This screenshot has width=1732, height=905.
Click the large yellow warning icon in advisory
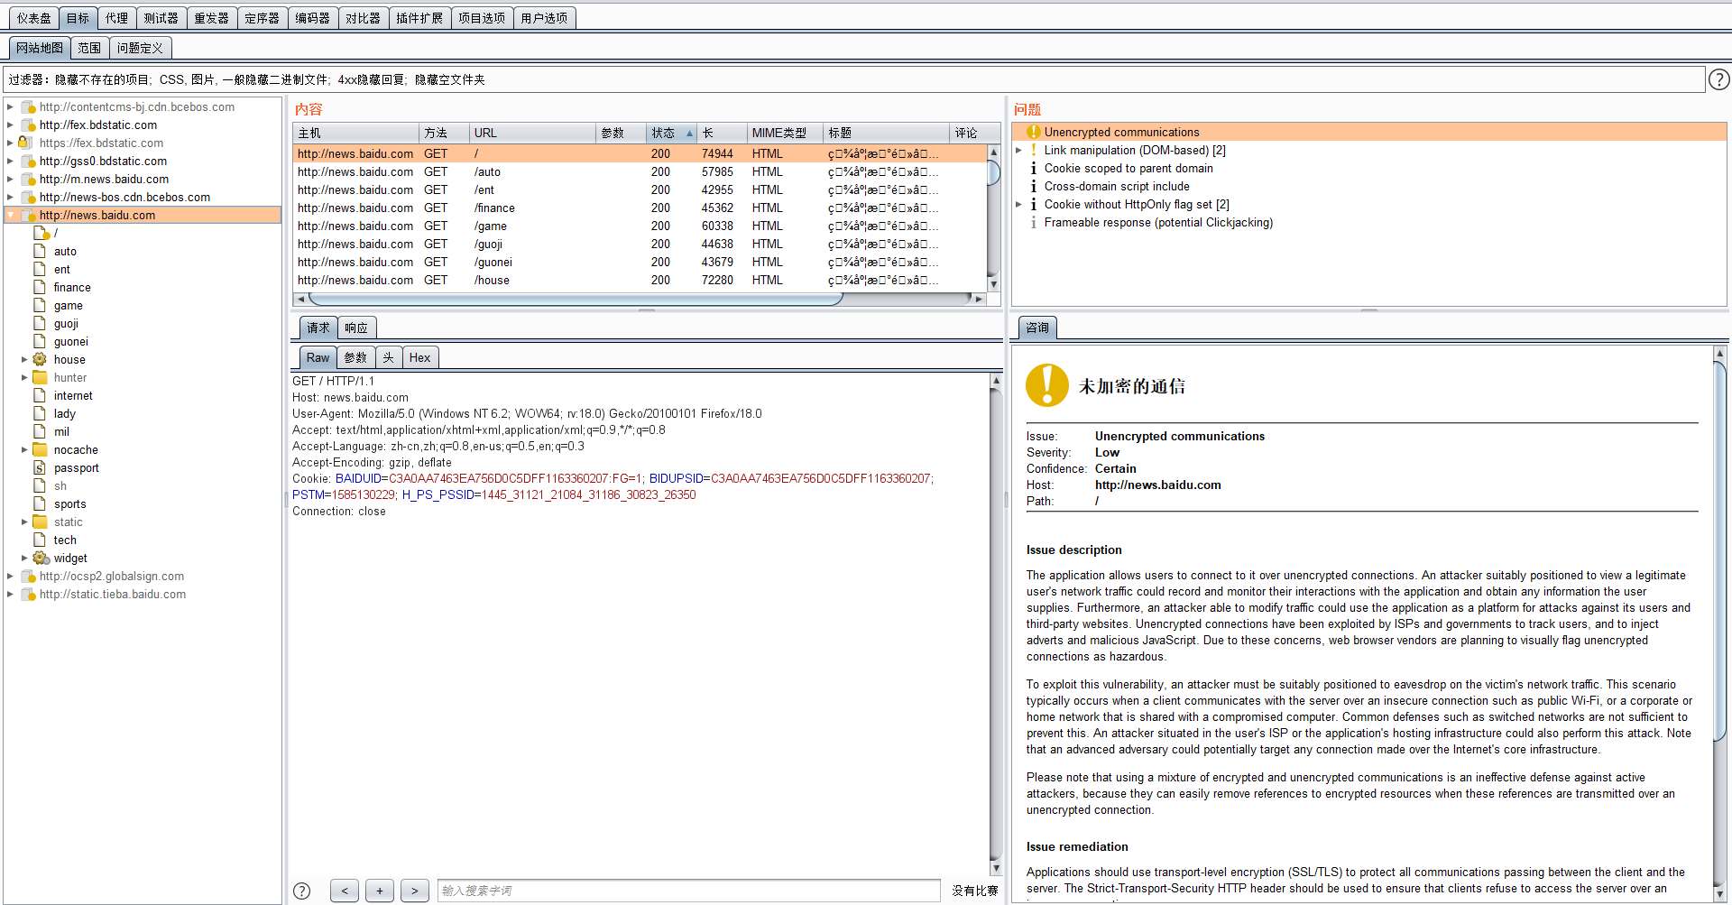tap(1046, 385)
